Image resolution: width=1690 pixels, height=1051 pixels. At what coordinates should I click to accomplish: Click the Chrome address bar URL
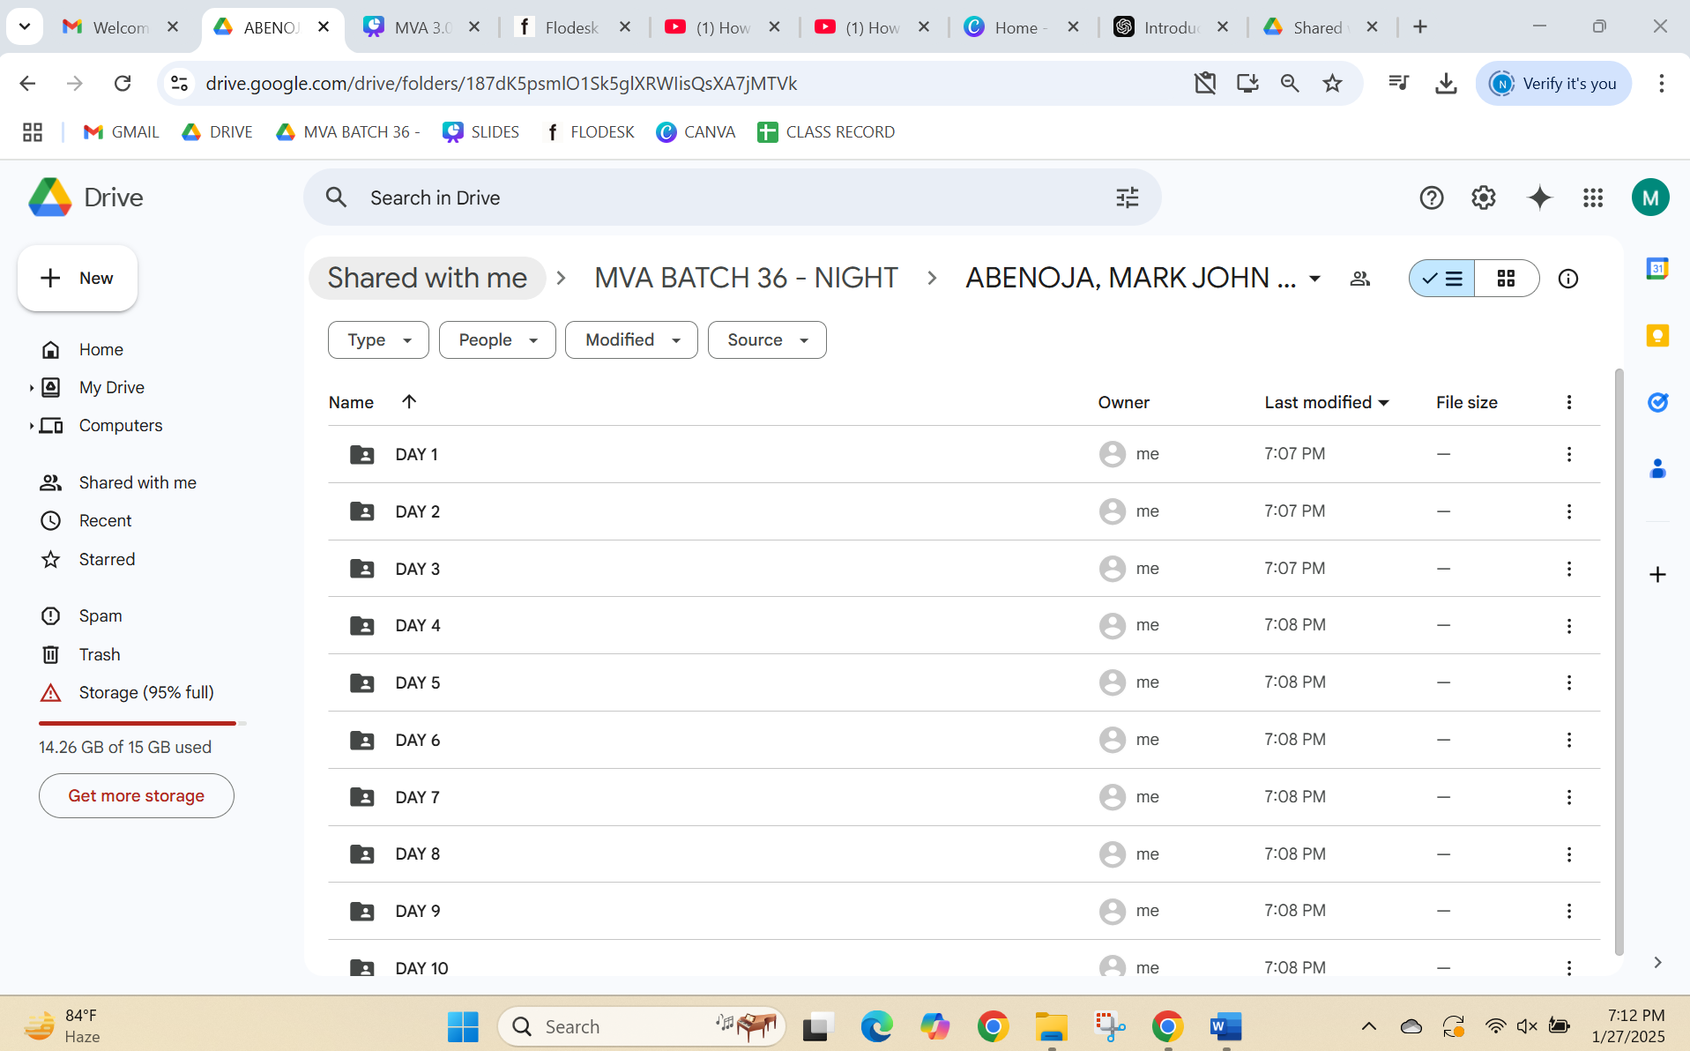pyautogui.click(x=501, y=84)
